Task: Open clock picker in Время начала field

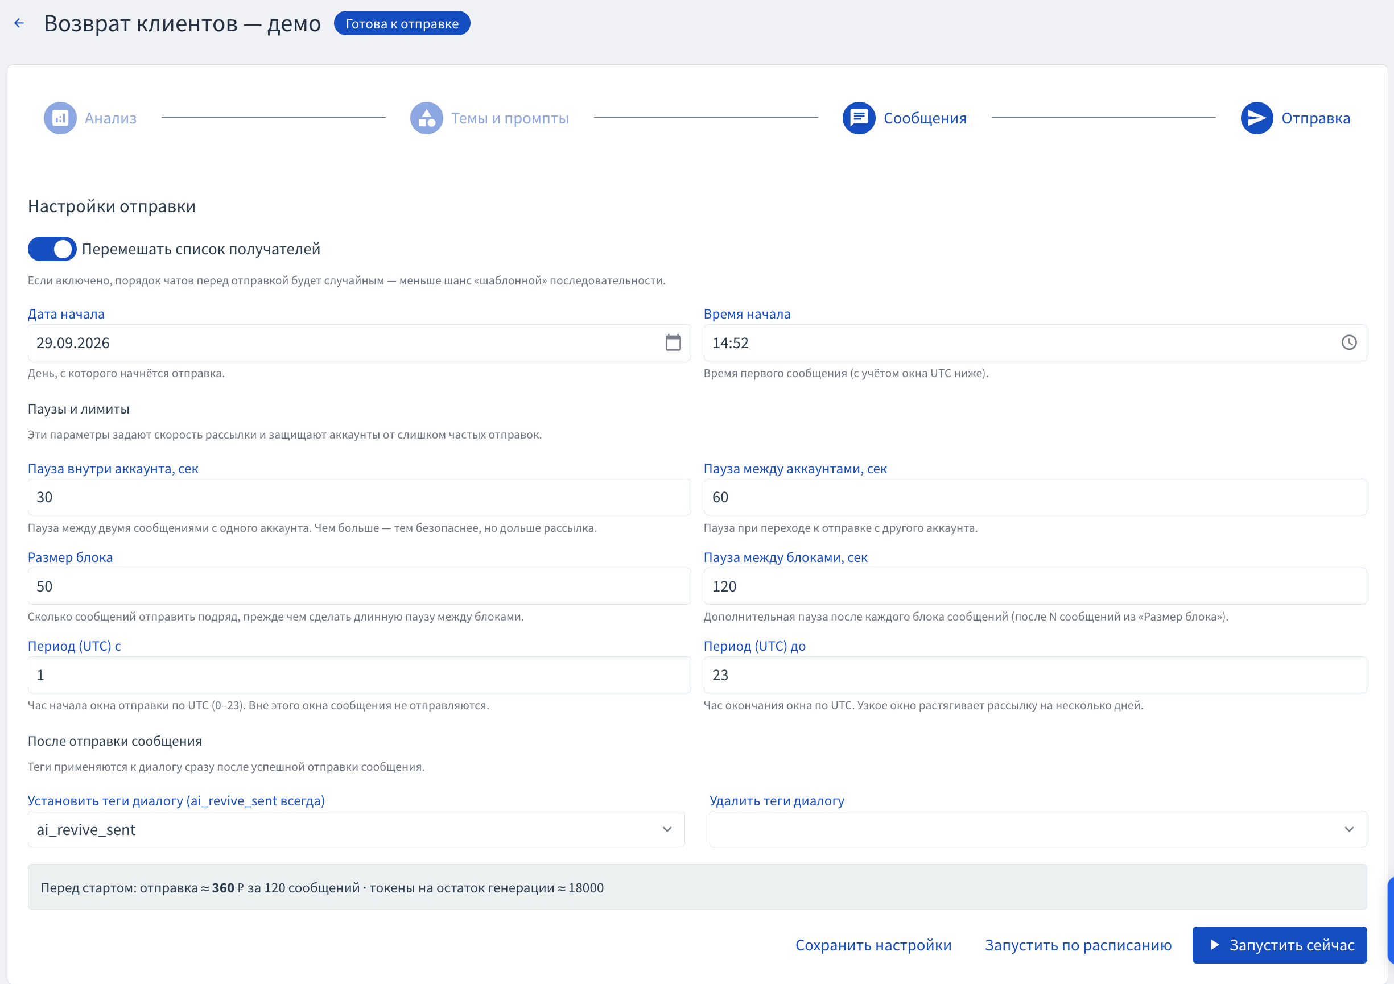Action: pos(1348,342)
